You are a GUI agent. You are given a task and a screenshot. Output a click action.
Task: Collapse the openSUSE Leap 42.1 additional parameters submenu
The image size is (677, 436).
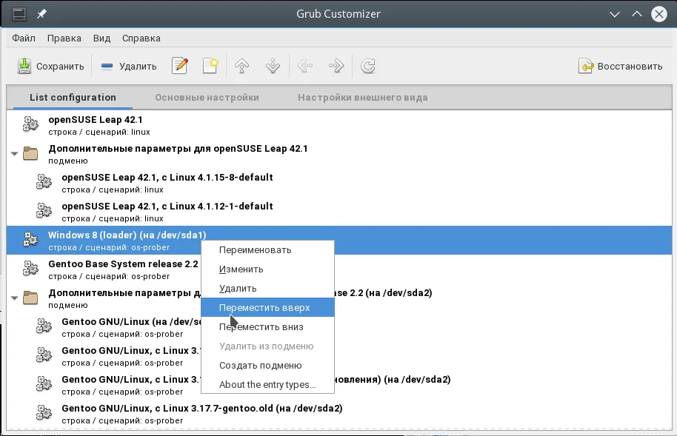click(x=15, y=154)
